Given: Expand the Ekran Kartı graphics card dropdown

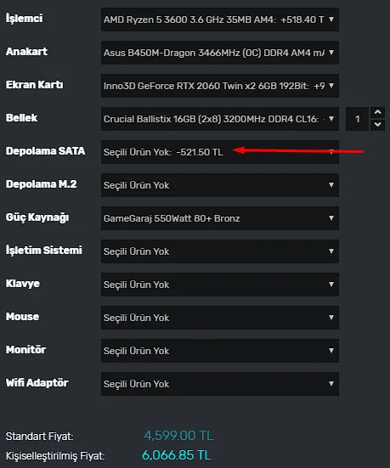Looking at the screenshot, I should coord(220,86).
